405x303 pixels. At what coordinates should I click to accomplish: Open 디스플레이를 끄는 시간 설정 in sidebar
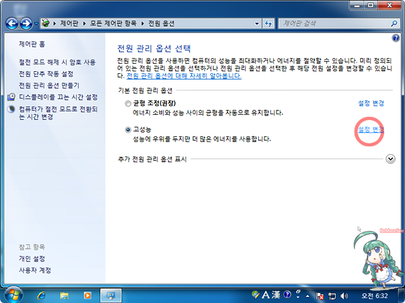pyautogui.click(x=58, y=97)
